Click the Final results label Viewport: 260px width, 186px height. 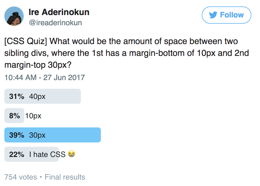[65, 177]
